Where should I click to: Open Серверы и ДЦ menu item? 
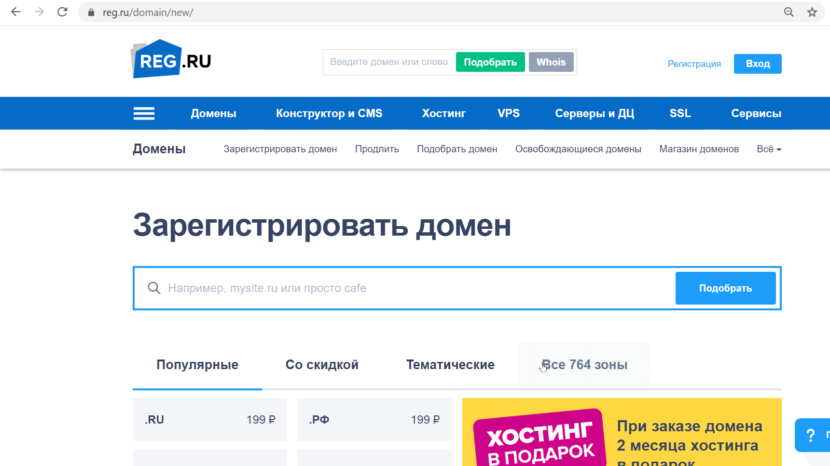point(595,113)
